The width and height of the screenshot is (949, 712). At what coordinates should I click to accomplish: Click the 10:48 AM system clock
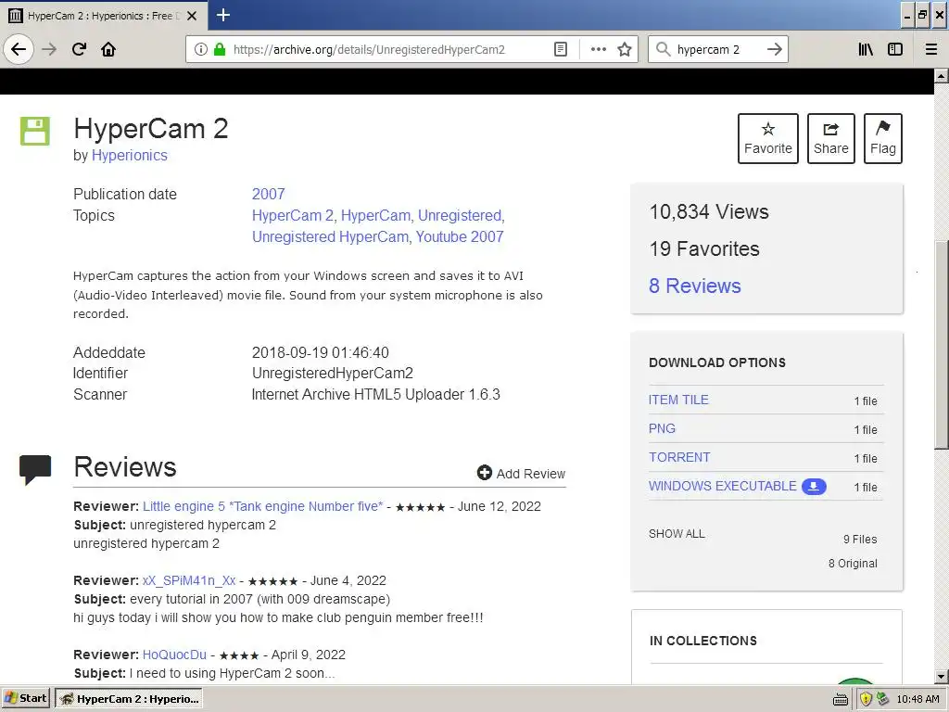[918, 699]
